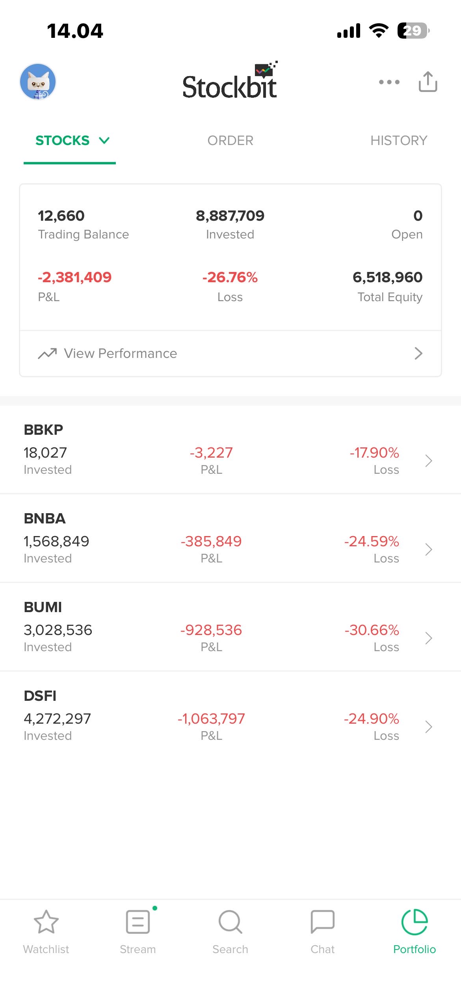Open the Watchlist star icon
The width and height of the screenshot is (461, 998).
[46, 922]
